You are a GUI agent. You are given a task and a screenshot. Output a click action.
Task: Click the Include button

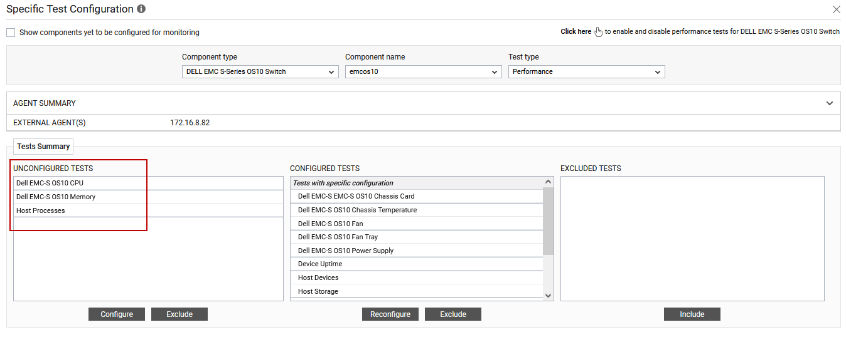692,314
